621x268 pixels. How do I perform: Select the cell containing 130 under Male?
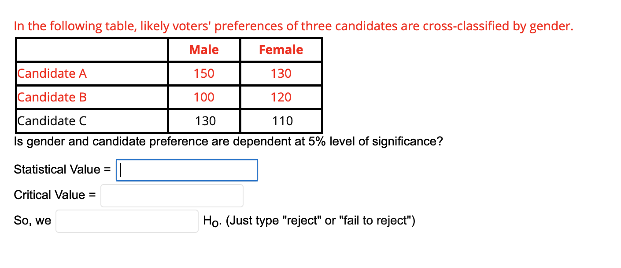[x=203, y=121]
